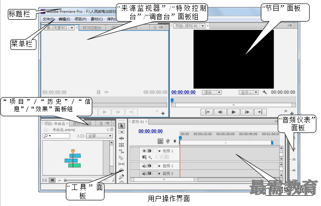Click Program monitor play button
This screenshot has width=321, height=206.
click(x=233, y=112)
